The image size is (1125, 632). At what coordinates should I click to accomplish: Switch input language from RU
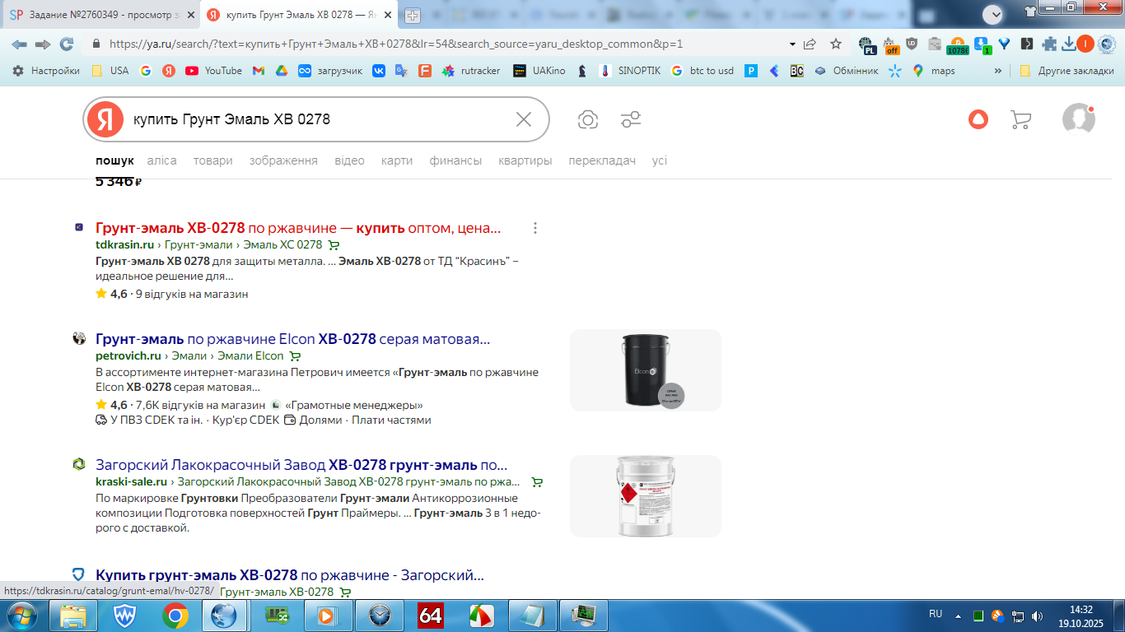click(x=936, y=614)
